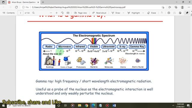Launch Google Chrome from the taskbar
Viewport: 192px width, 108px height.
[x=86, y=106]
